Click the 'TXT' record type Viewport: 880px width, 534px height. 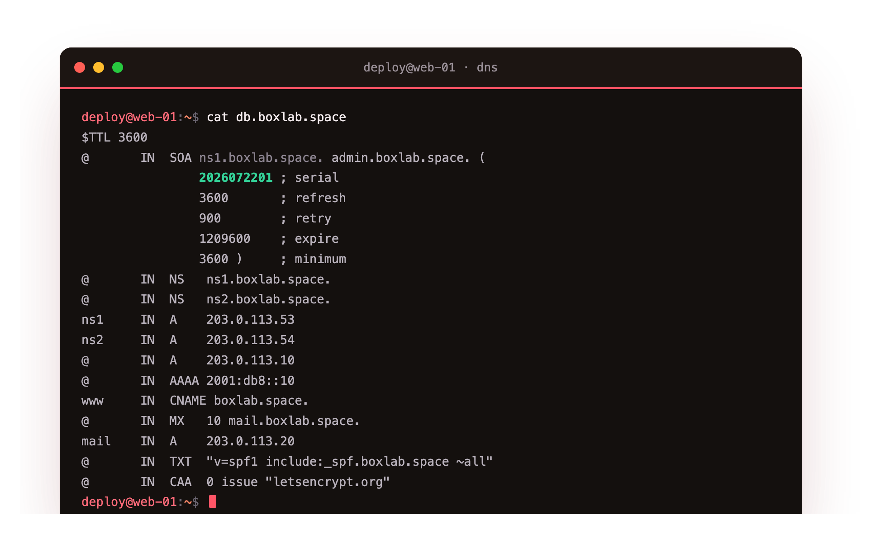pyautogui.click(x=181, y=462)
